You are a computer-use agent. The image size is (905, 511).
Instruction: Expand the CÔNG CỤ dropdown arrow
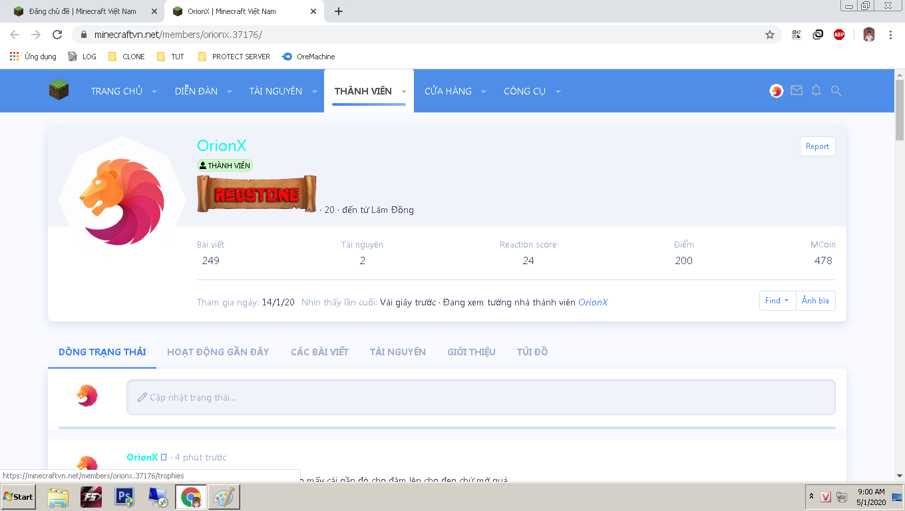coord(558,91)
